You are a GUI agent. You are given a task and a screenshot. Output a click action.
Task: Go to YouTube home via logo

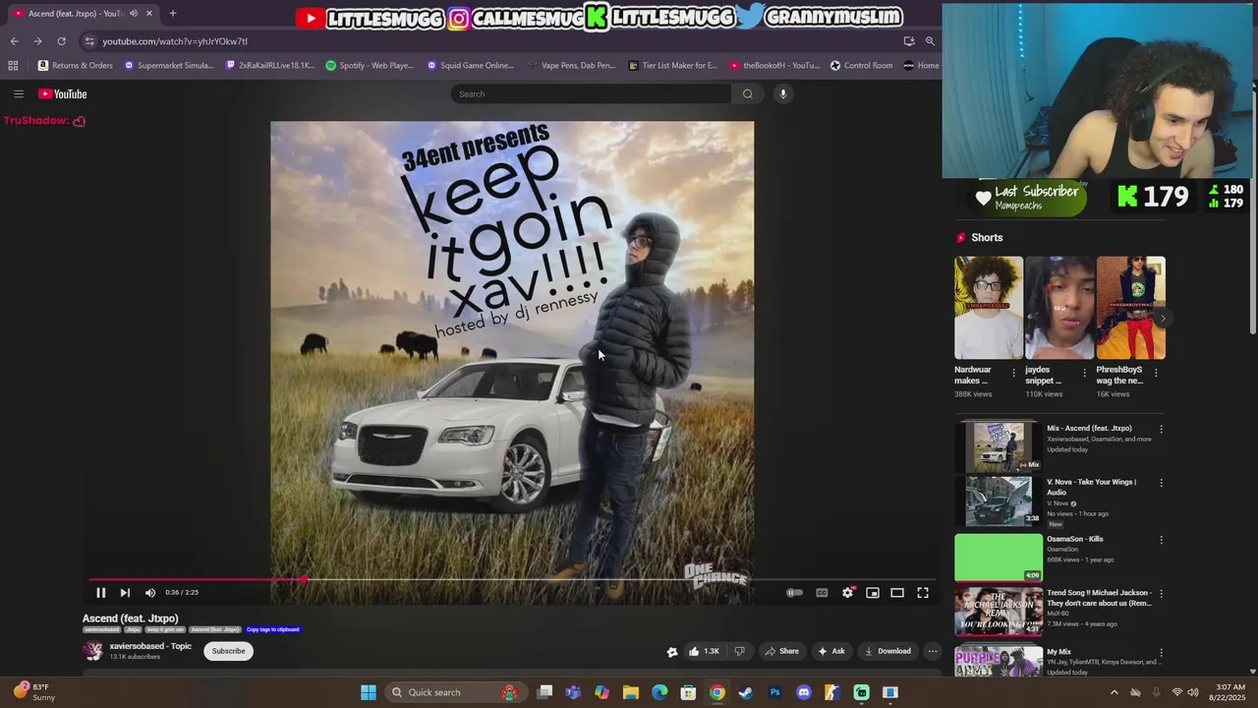point(63,94)
